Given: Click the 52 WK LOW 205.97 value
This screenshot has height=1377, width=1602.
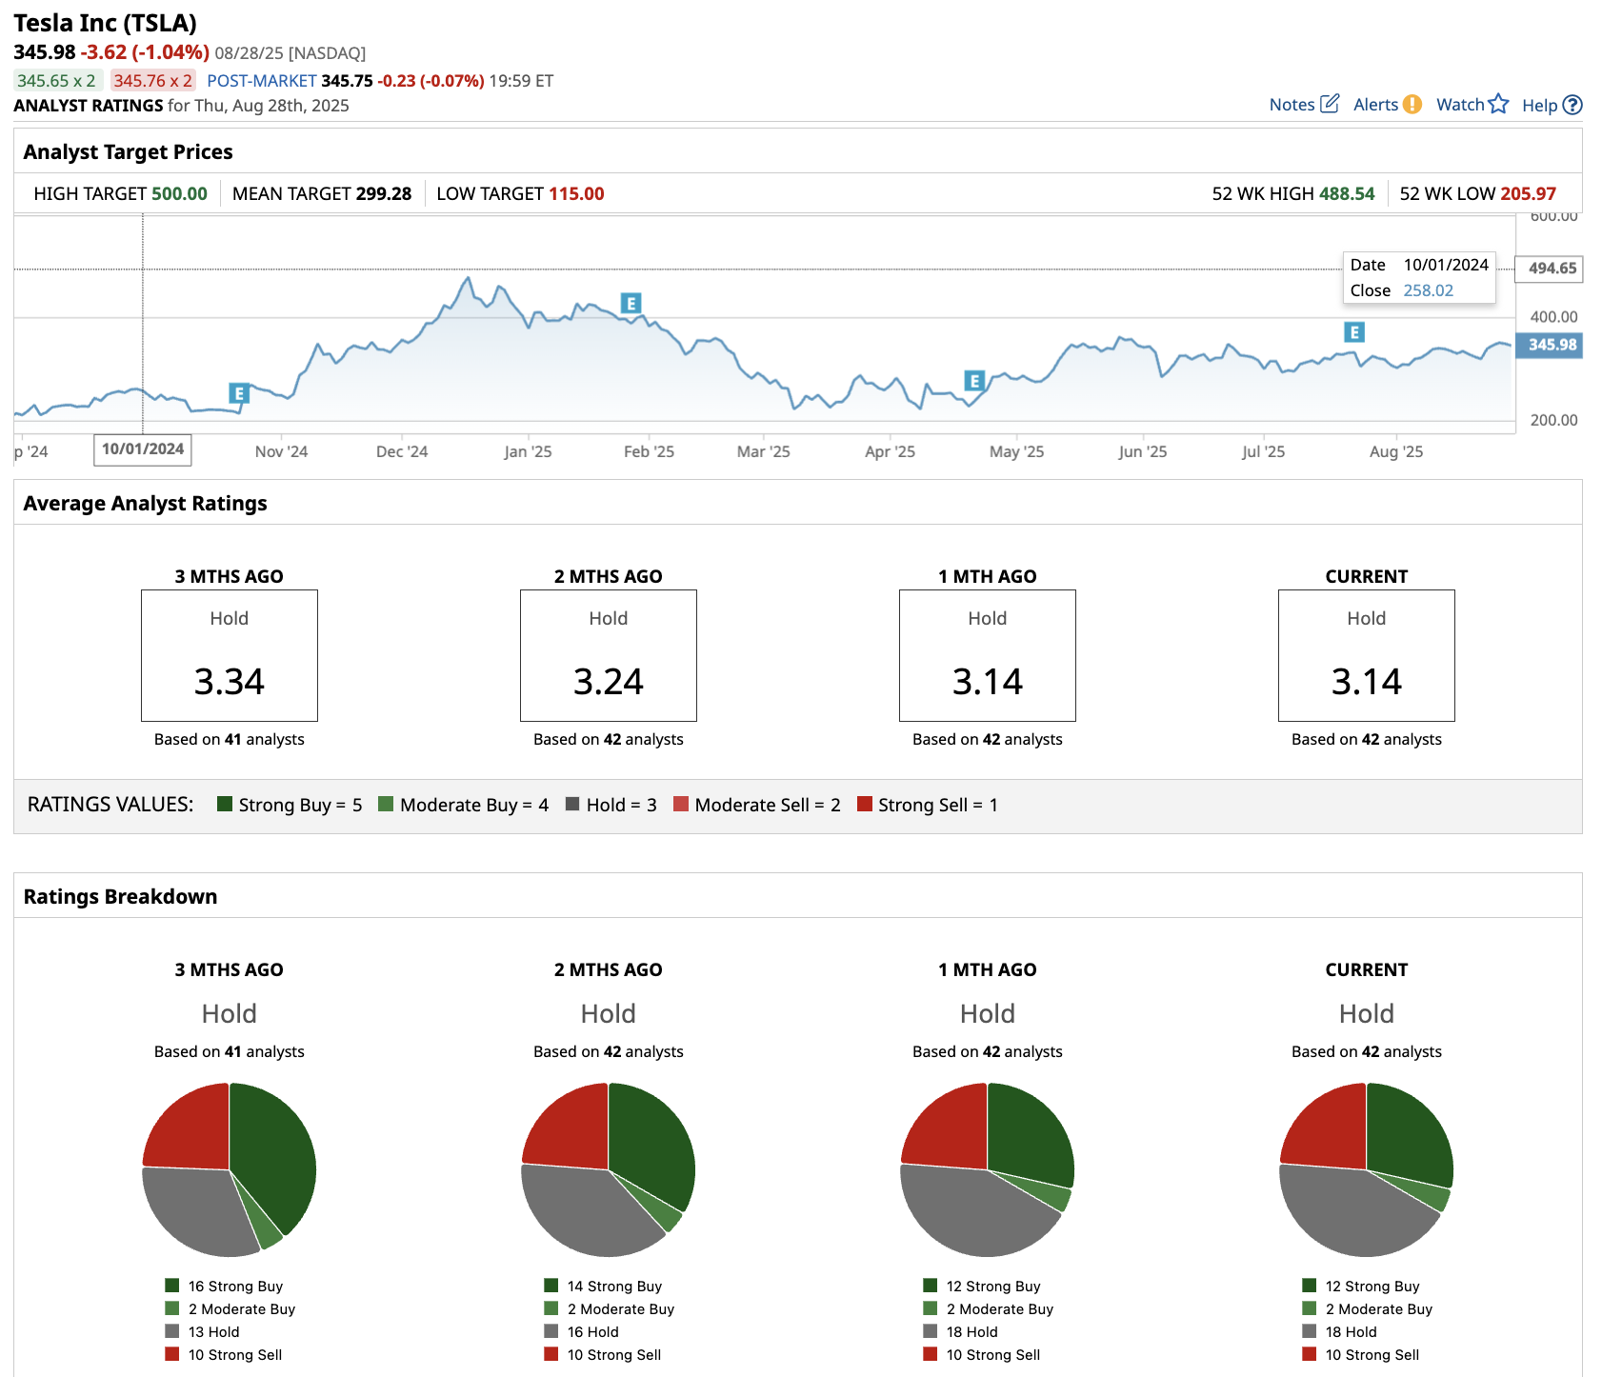Looking at the screenshot, I should click(1529, 193).
